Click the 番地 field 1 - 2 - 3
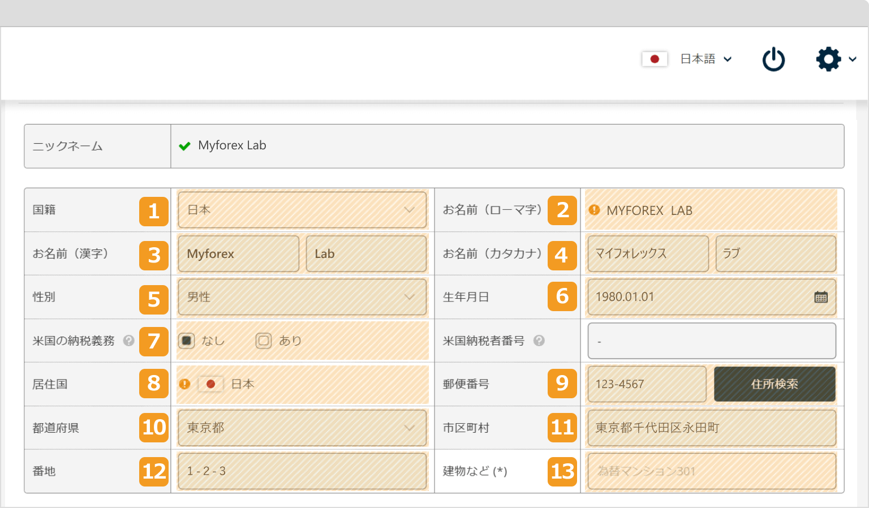This screenshot has width=869, height=508. (x=302, y=471)
